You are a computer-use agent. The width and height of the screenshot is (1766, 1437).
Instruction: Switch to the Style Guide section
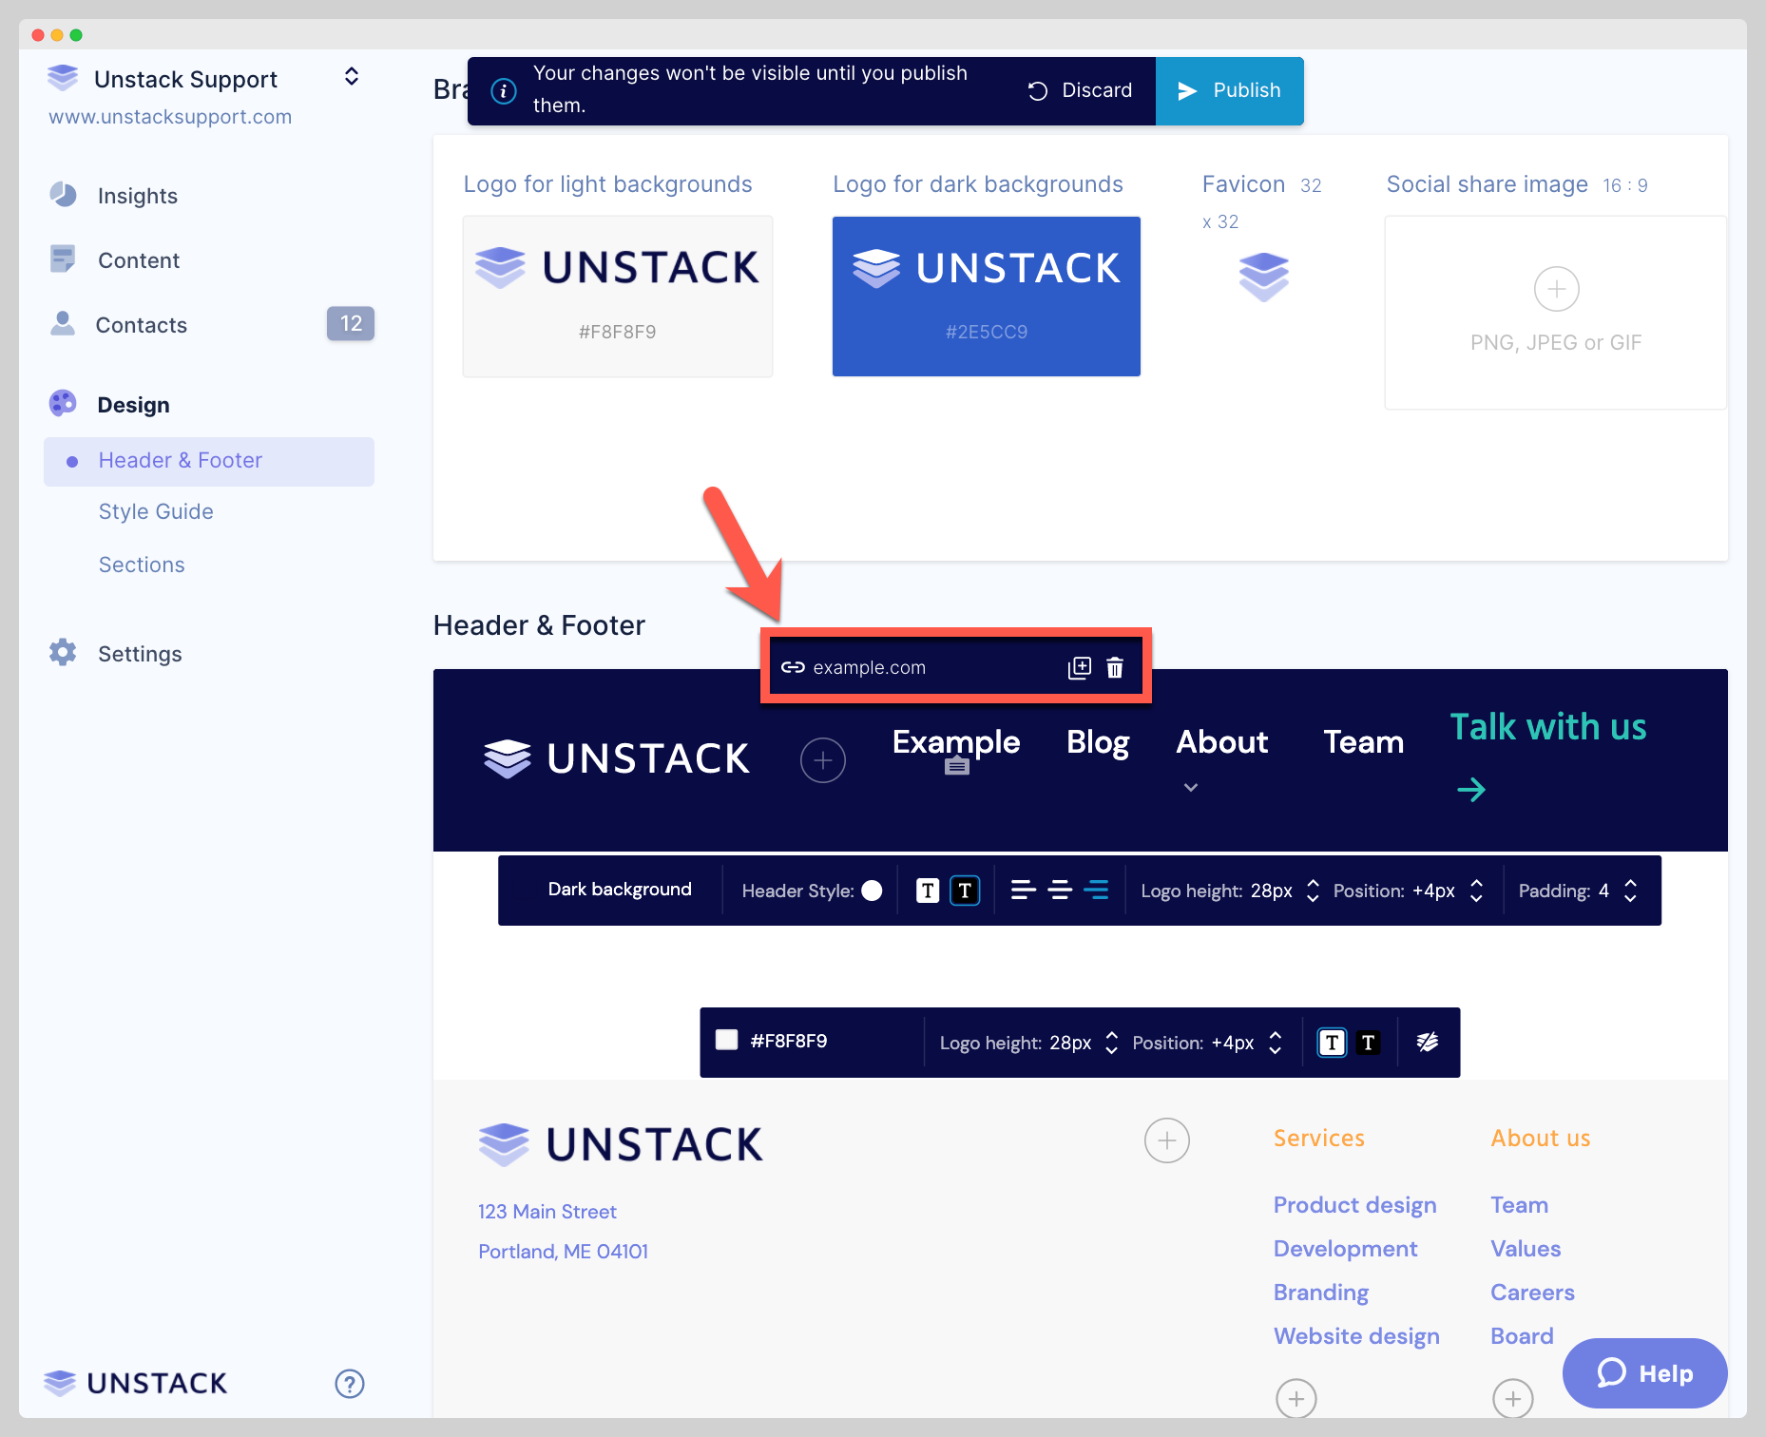coord(156,511)
